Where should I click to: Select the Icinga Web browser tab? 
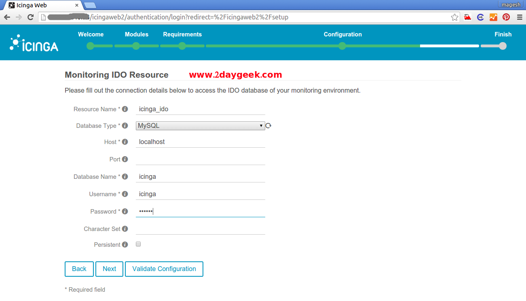[x=42, y=5]
